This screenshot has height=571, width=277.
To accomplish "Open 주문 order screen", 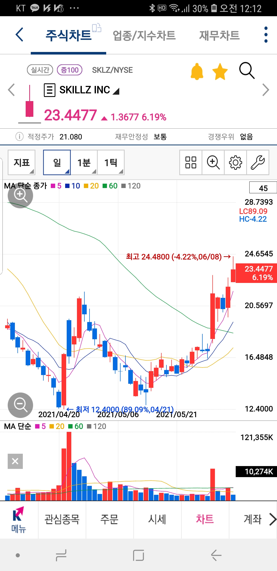I will point(110,519).
